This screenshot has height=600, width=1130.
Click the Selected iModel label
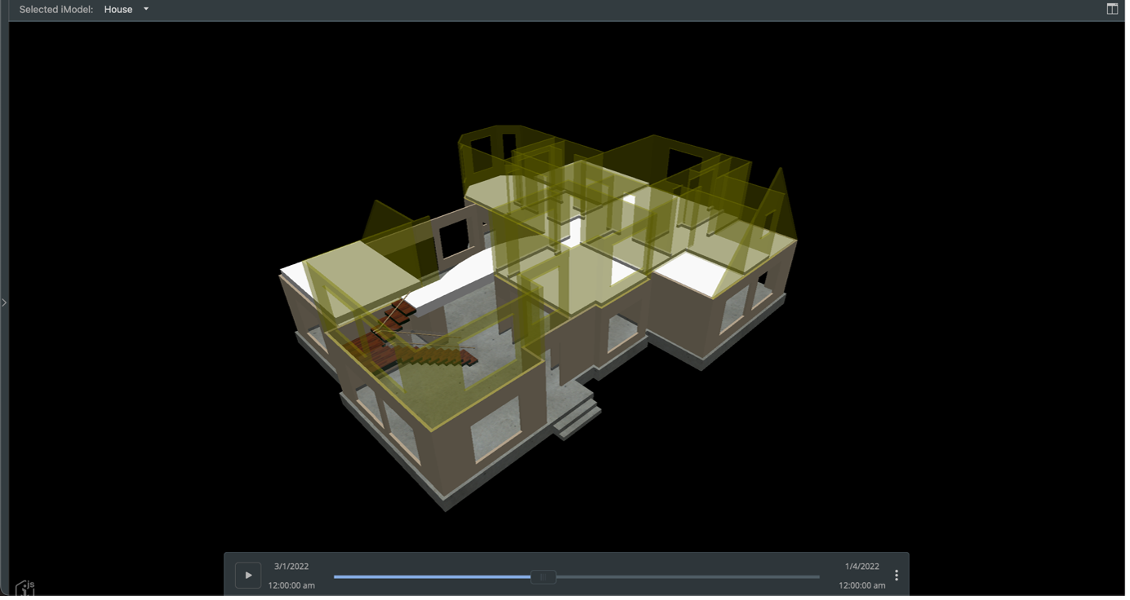[56, 10]
